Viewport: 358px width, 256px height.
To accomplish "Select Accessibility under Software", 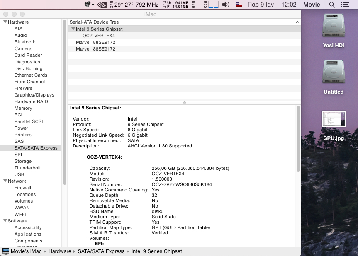I will (x=28, y=227).
